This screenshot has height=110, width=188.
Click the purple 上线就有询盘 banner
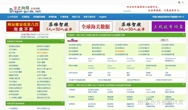coord(168,26)
